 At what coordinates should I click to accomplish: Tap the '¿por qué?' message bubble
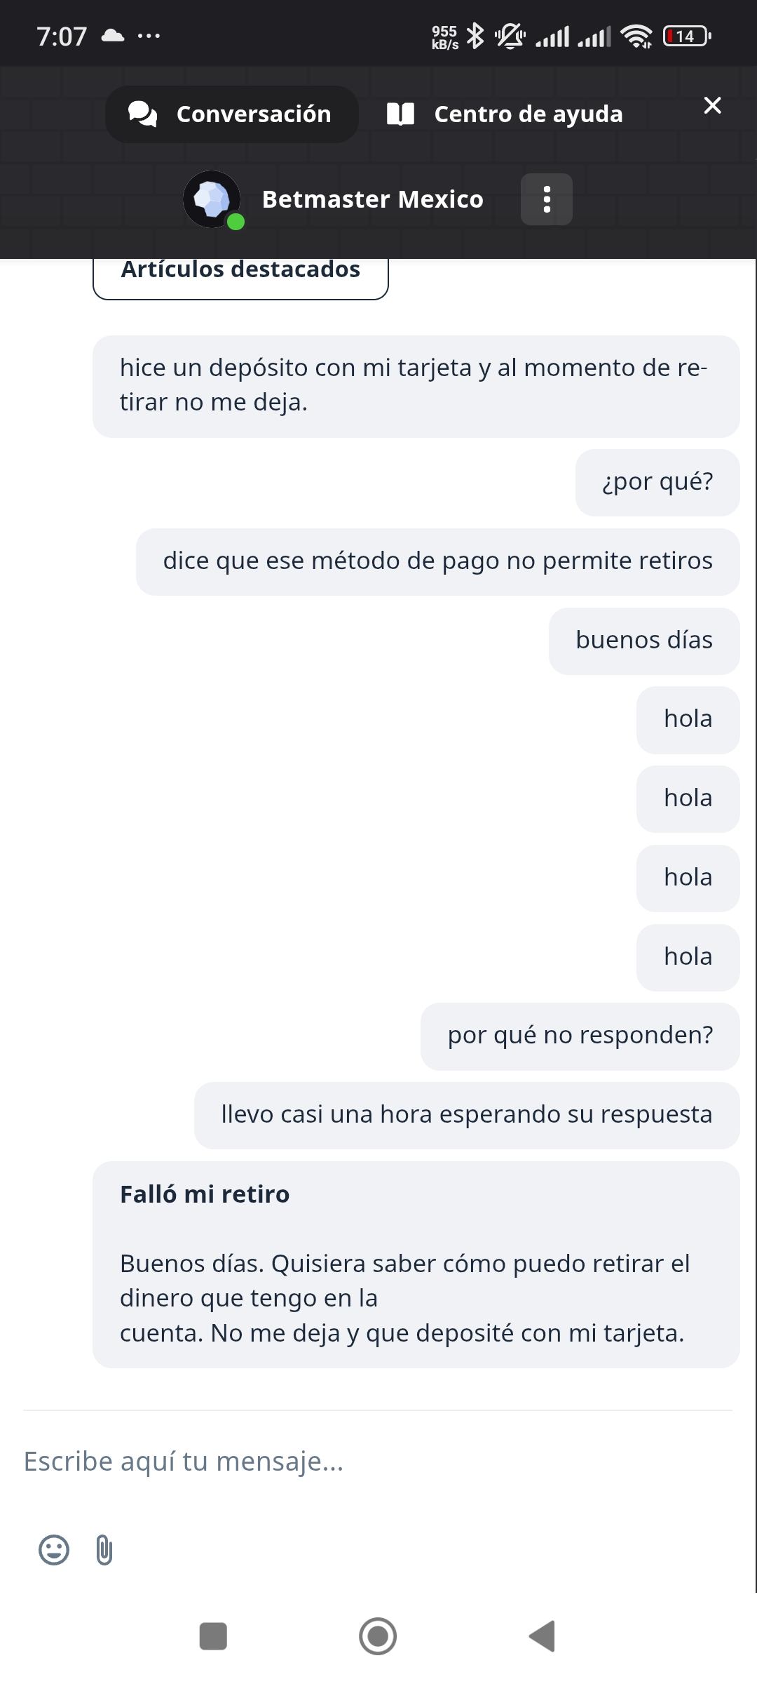click(x=657, y=482)
